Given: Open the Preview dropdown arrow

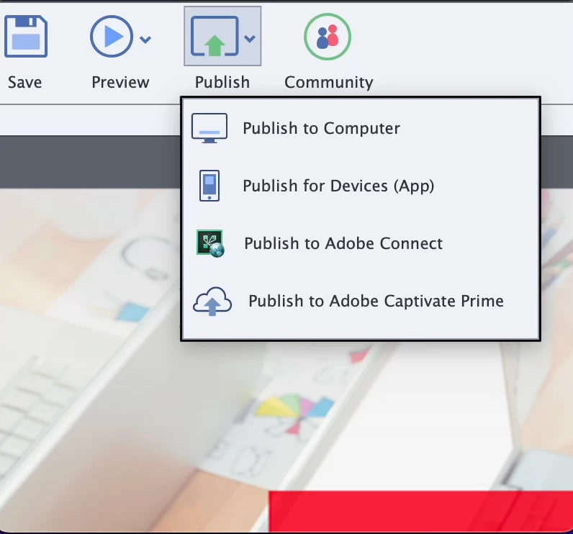Looking at the screenshot, I should click(x=145, y=39).
